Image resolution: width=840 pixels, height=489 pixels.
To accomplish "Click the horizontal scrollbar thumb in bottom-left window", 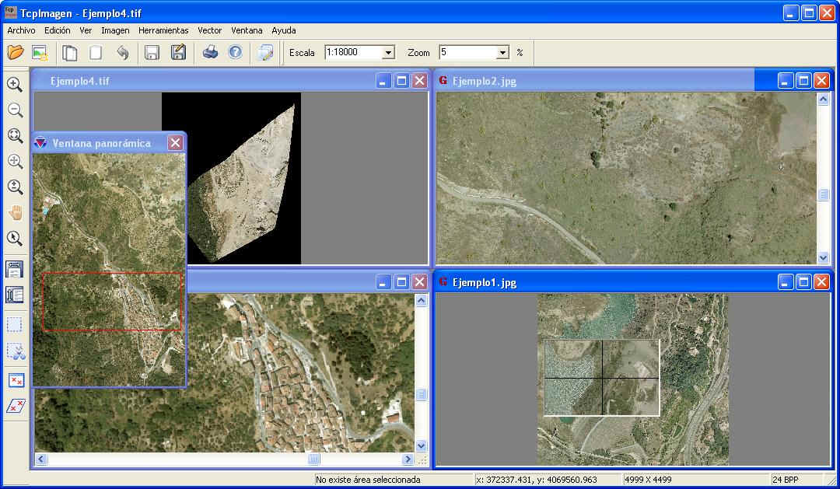I will point(313,459).
